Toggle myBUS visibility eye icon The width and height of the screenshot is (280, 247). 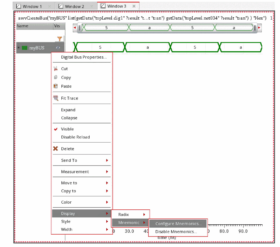tap(58, 48)
